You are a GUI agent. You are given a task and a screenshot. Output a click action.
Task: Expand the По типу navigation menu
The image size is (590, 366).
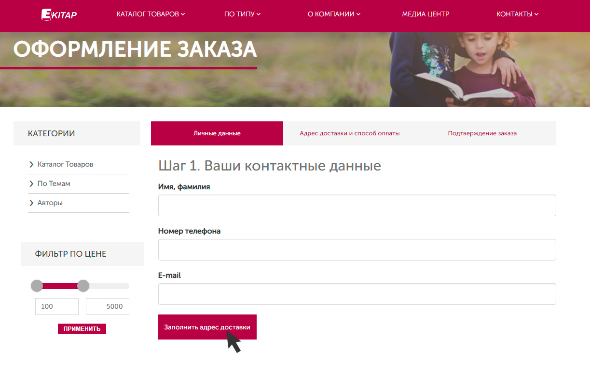[x=242, y=14]
